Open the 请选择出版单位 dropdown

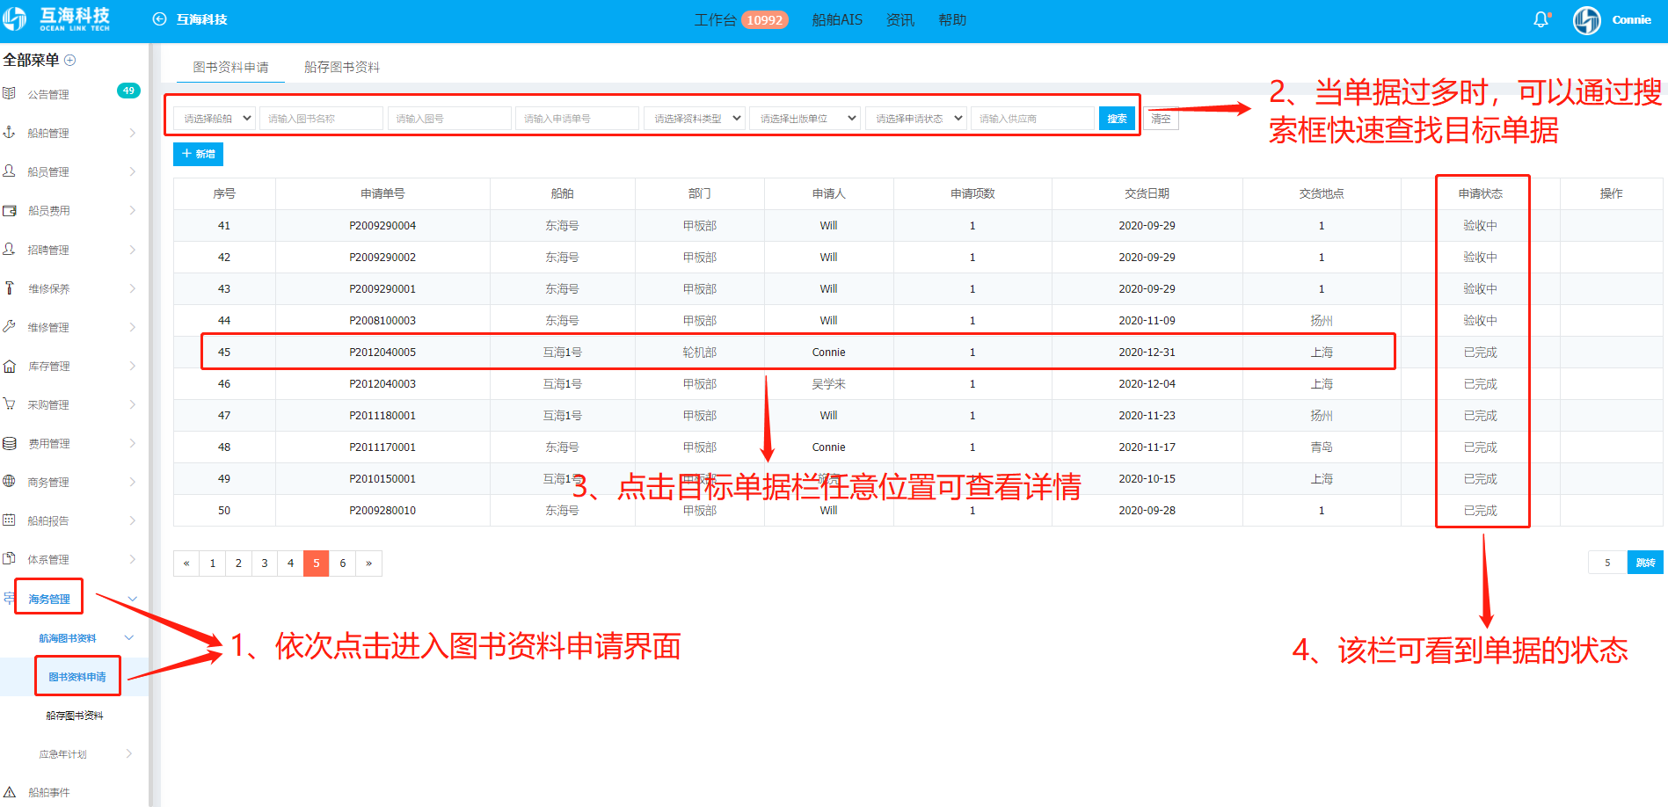coord(805,119)
